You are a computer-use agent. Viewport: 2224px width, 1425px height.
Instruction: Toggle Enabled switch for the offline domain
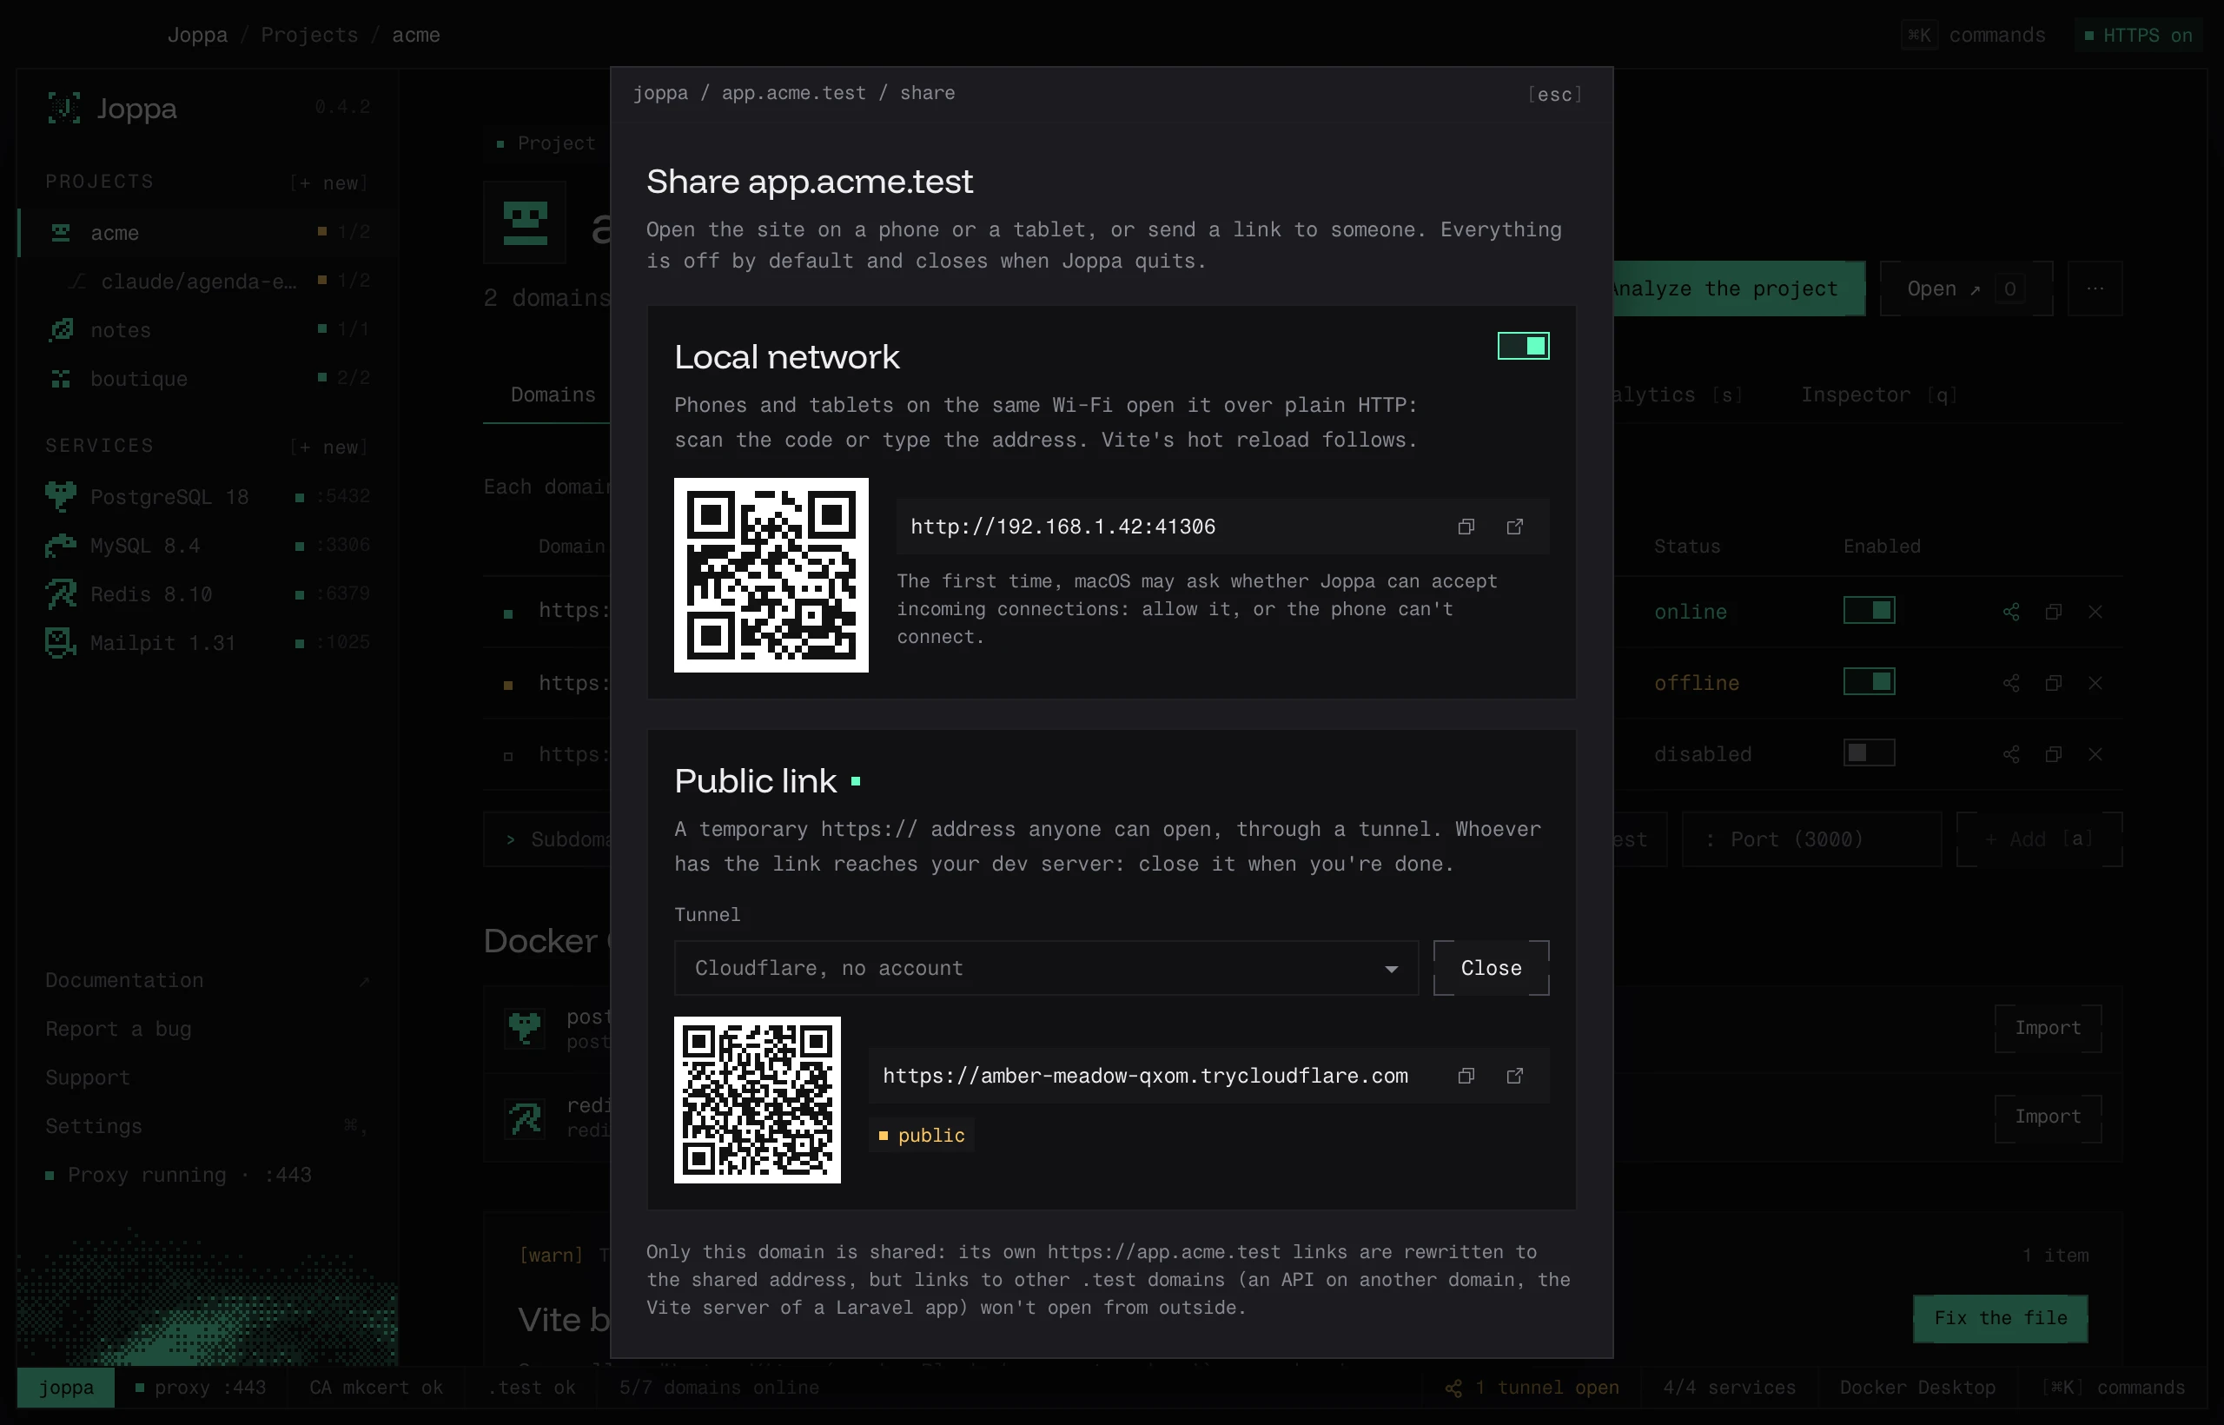(1869, 682)
